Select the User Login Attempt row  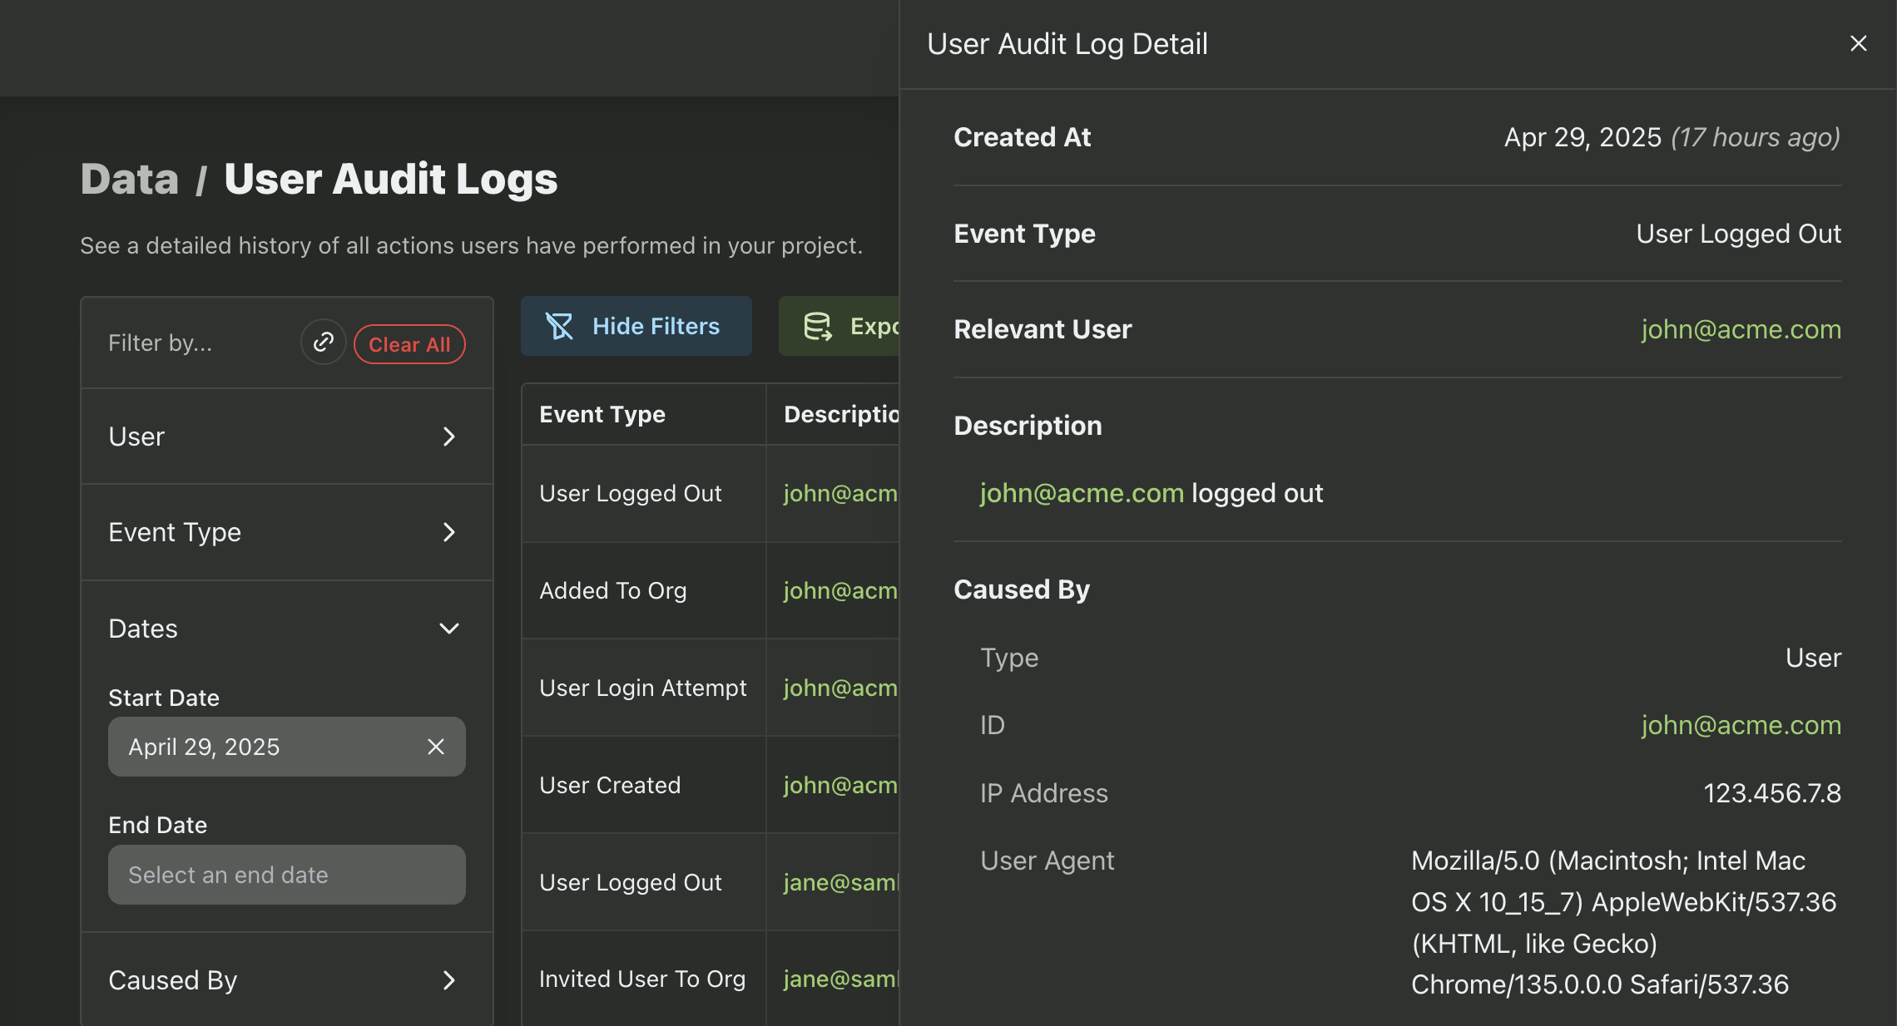click(711, 688)
